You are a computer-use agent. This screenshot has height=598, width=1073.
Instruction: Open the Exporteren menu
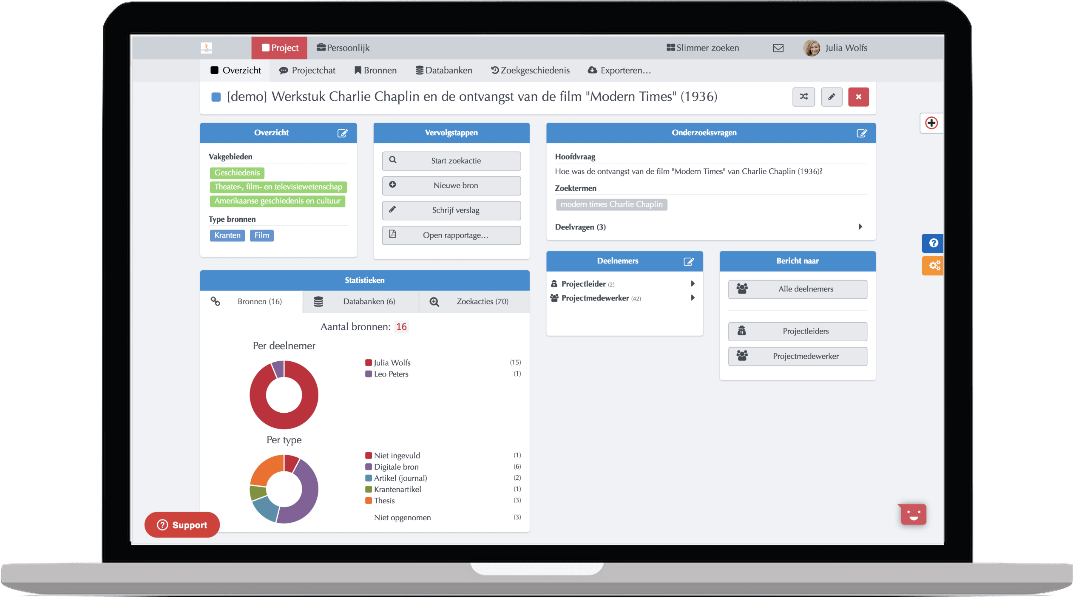click(619, 71)
